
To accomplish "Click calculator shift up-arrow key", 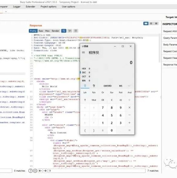I will tap(85, 100).
